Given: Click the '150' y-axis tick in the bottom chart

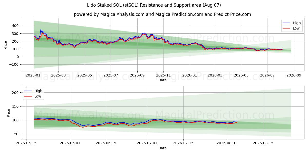Looking at the screenshot, I should click(x=16, y=106).
